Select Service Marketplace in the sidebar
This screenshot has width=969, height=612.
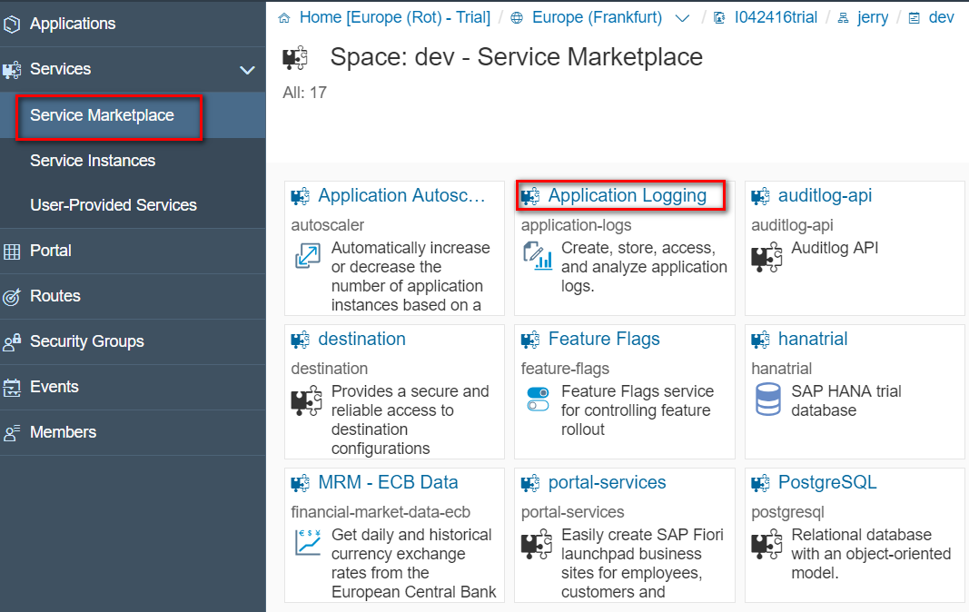click(102, 115)
